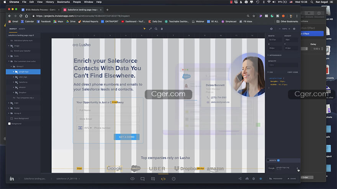Expand the uber_logo layer group
Image resolution: width=337 pixels, height=189 pixels.
click(13, 77)
